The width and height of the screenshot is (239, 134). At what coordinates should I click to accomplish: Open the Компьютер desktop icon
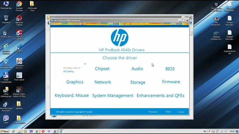(x=6, y=5)
